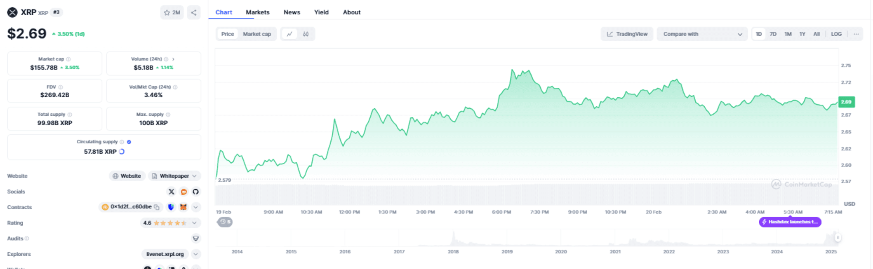This screenshot has height=269, width=873.
Task: Open the Compare with dropdown
Action: click(x=702, y=34)
